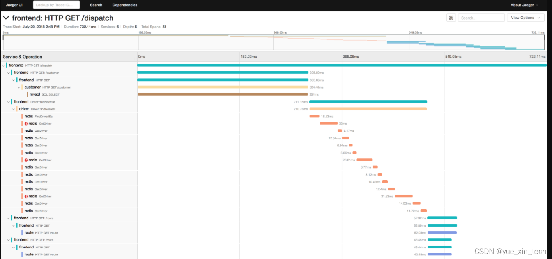This screenshot has height=259, width=552.
Task: Click the Total Spans: 51 summary text
Action: point(154,27)
